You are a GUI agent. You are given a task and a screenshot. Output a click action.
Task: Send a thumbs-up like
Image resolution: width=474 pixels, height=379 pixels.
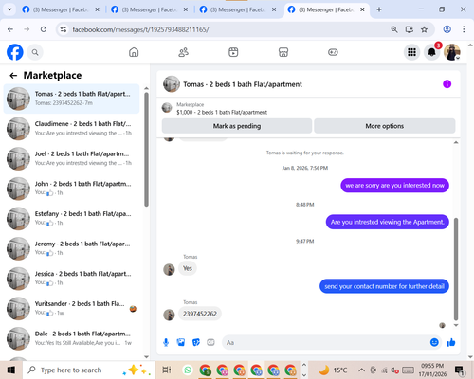pos(451,342)
